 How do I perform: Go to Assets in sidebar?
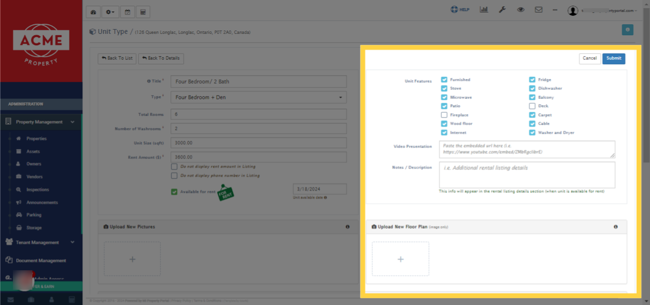click(x=33, y=152)
